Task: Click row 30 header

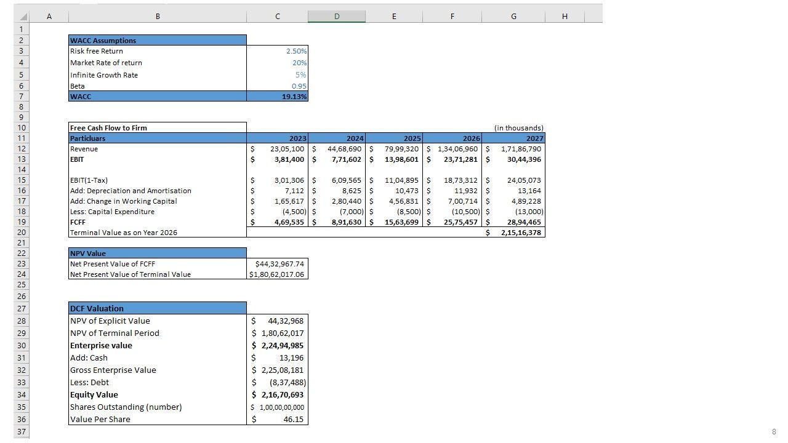Action: point(21,346)
